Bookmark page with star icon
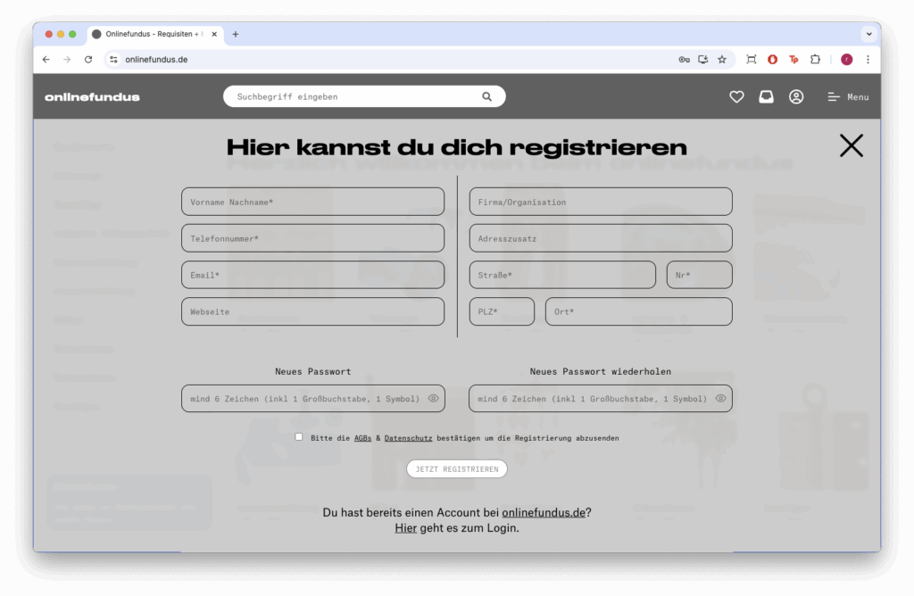914x596 pixels. (722, 60)
